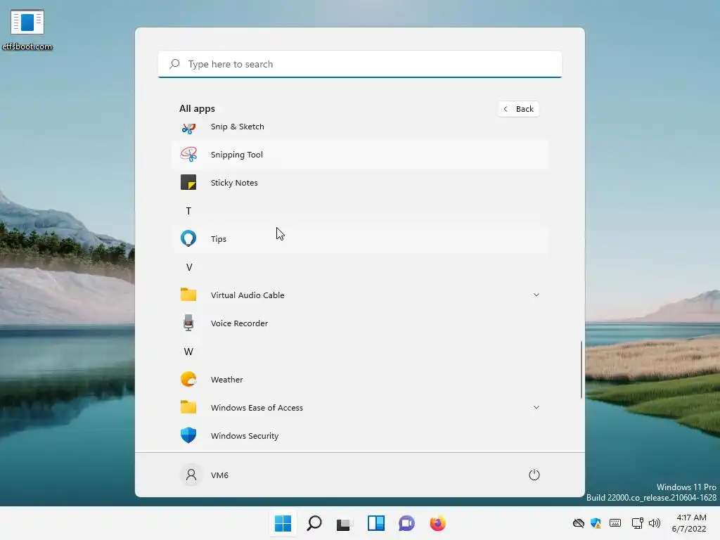The image size is (720, 540).
Task: Click the cloud sync tray icon
Action: 579,523
